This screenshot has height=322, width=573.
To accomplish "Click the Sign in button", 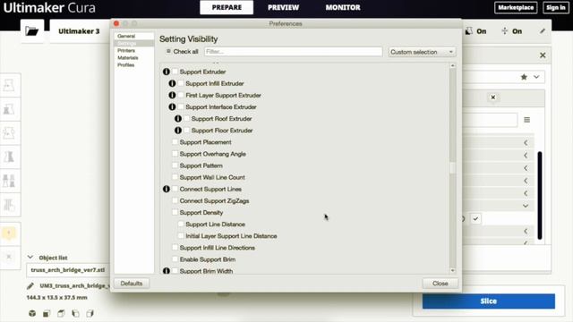I will coord(555,7).
